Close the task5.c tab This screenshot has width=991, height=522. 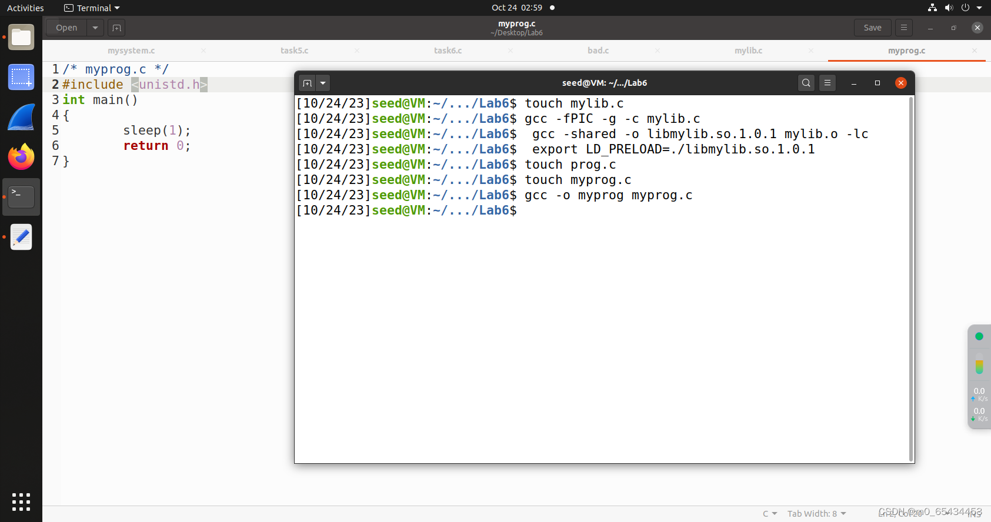tap(357, 51)
